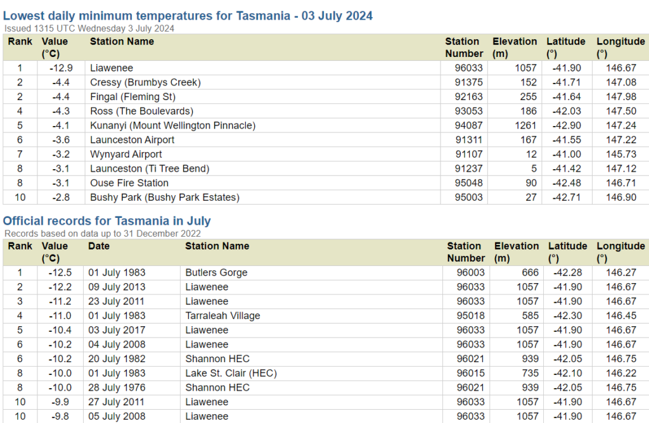Select the Launceston Airport row name

[x=132, y=140]
